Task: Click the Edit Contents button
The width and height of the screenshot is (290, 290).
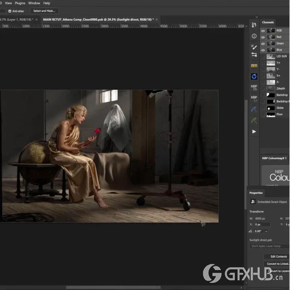Action: point(278,256)
